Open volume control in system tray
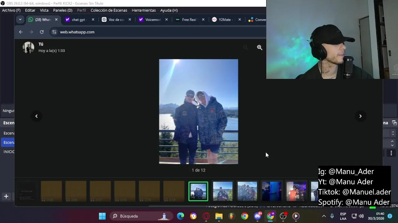The height and width of the screenshot is (223, 398). pyautogui.click(x=361, y=216)
